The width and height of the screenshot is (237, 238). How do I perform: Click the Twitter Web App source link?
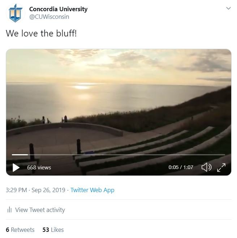[92, 190]
